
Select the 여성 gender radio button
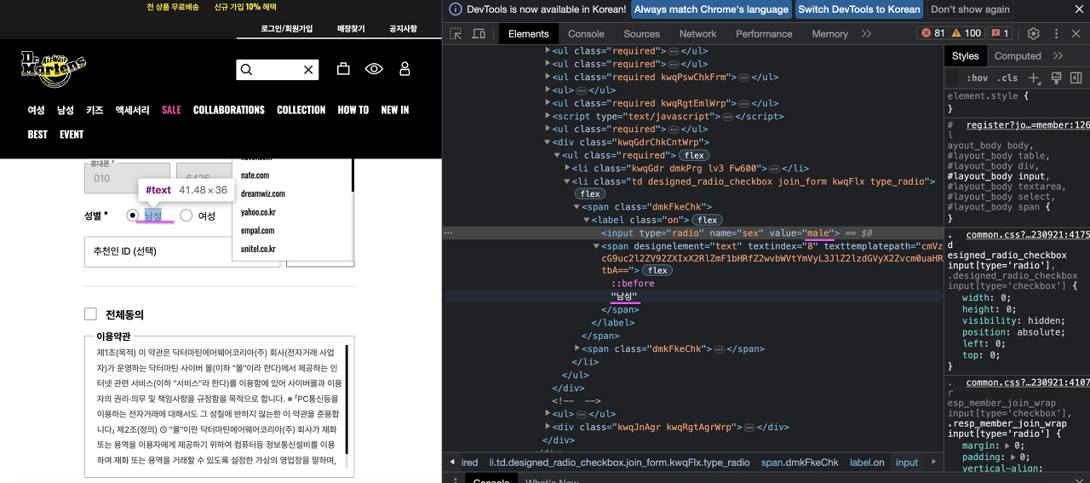(x=186, y=216)
